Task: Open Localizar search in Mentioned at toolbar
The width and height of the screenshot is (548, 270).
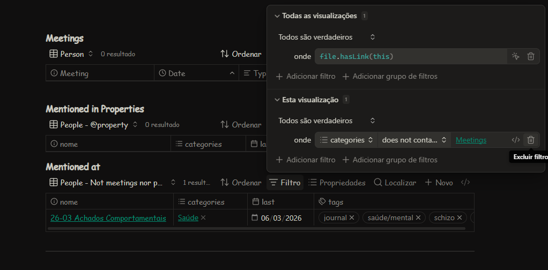Action: [x=395, y=183]
